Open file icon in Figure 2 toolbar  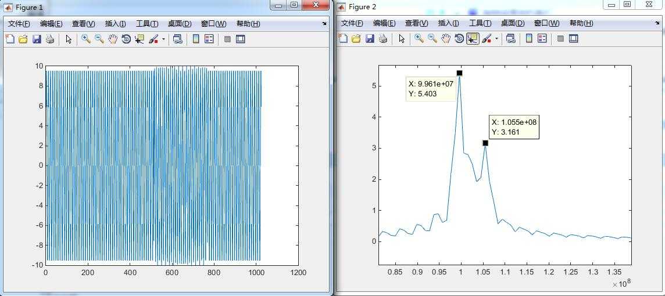point(356,39)
